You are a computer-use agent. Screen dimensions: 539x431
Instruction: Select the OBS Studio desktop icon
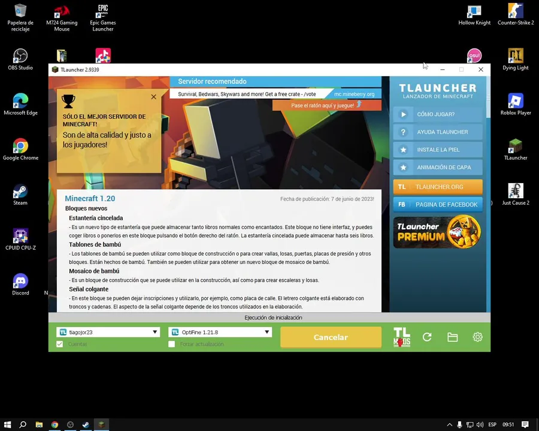(x=20, y=59)
